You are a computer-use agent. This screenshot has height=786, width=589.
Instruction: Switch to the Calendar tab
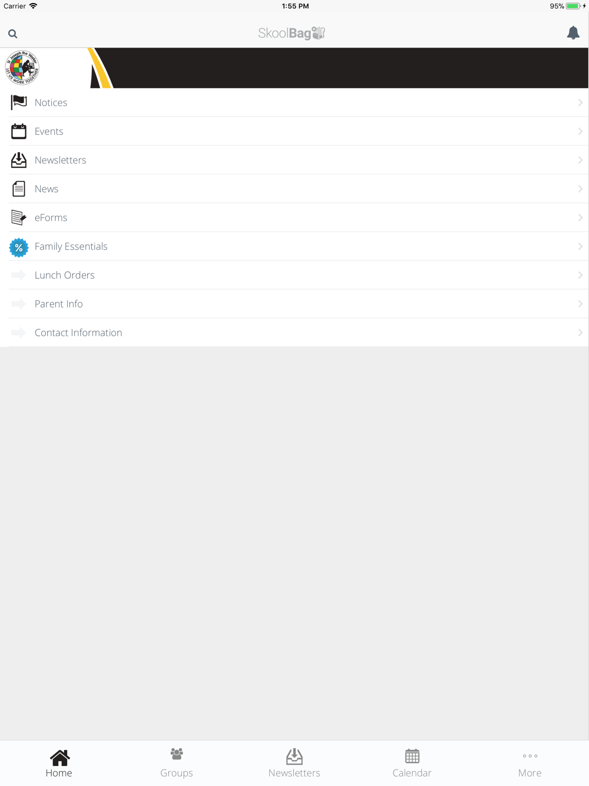coord(412,763)
